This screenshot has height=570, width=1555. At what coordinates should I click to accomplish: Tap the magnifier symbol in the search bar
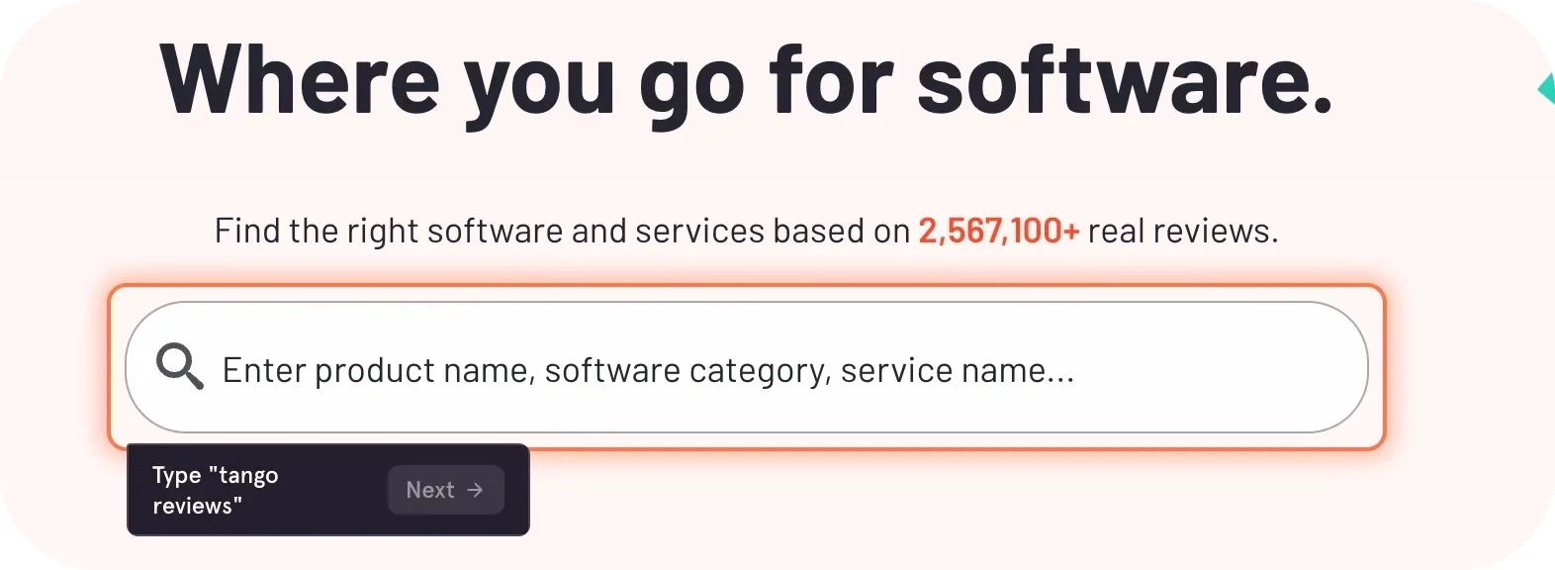pos(179,367)
